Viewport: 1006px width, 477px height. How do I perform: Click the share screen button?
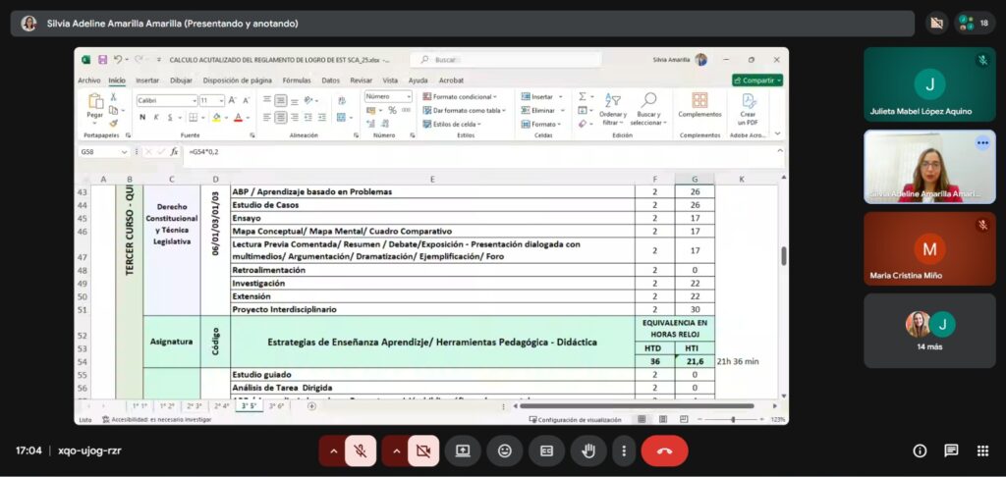(x=462, y=450)
